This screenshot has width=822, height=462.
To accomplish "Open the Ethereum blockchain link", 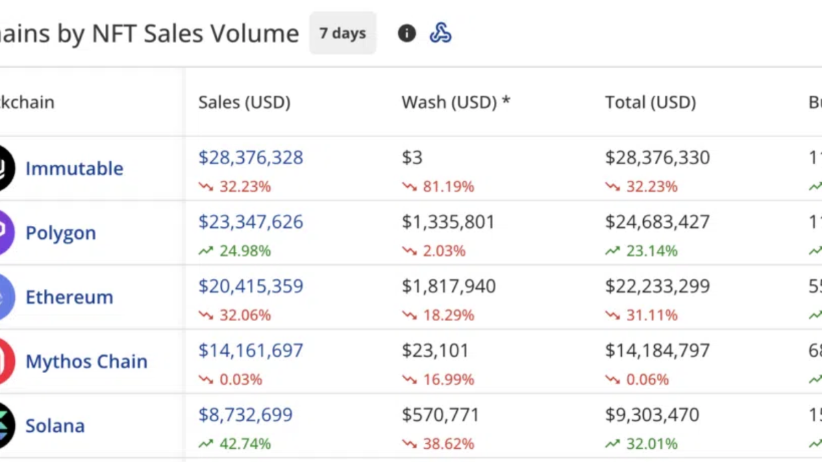I will tap(69, 297).
